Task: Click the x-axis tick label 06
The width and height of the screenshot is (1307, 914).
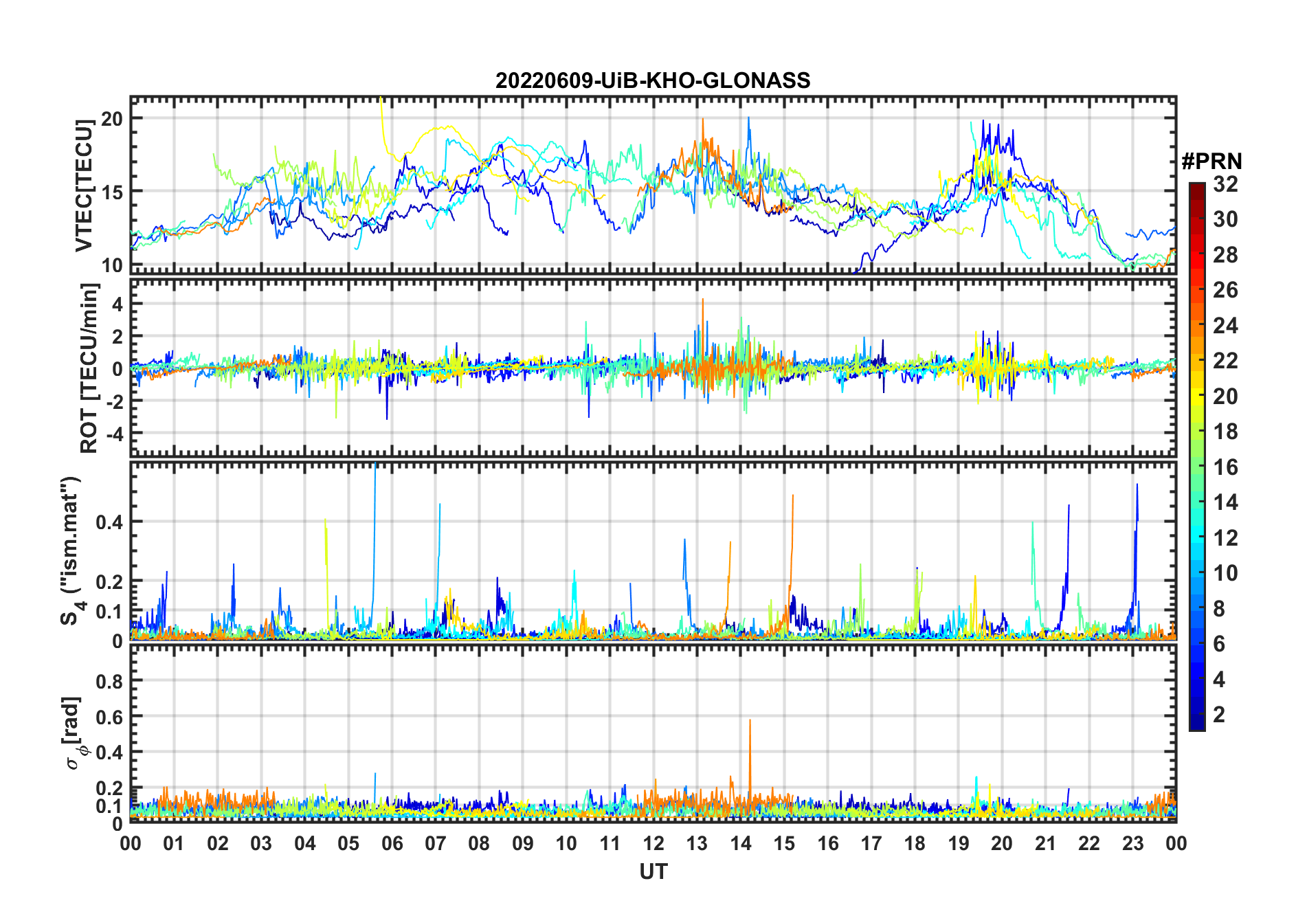Action: point(392,843)
